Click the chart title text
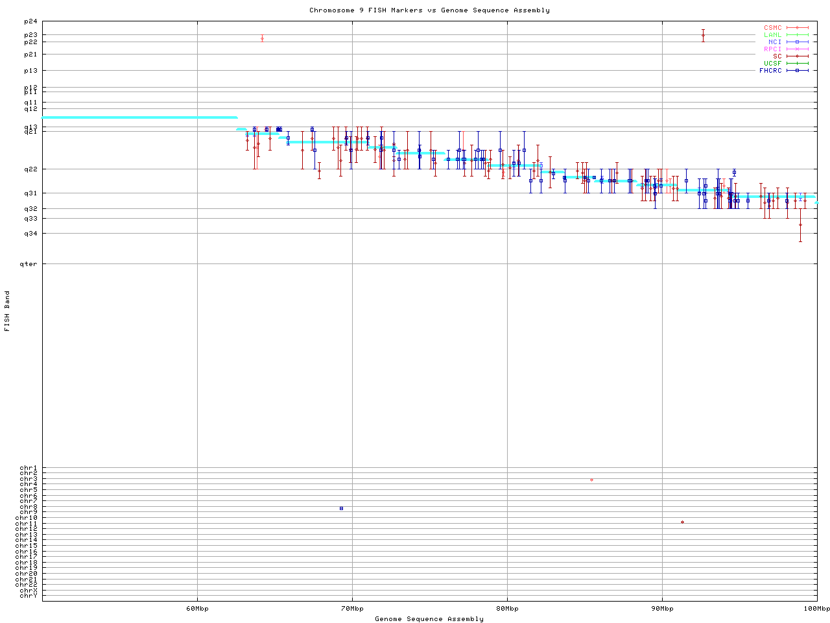 coord(429,10)
